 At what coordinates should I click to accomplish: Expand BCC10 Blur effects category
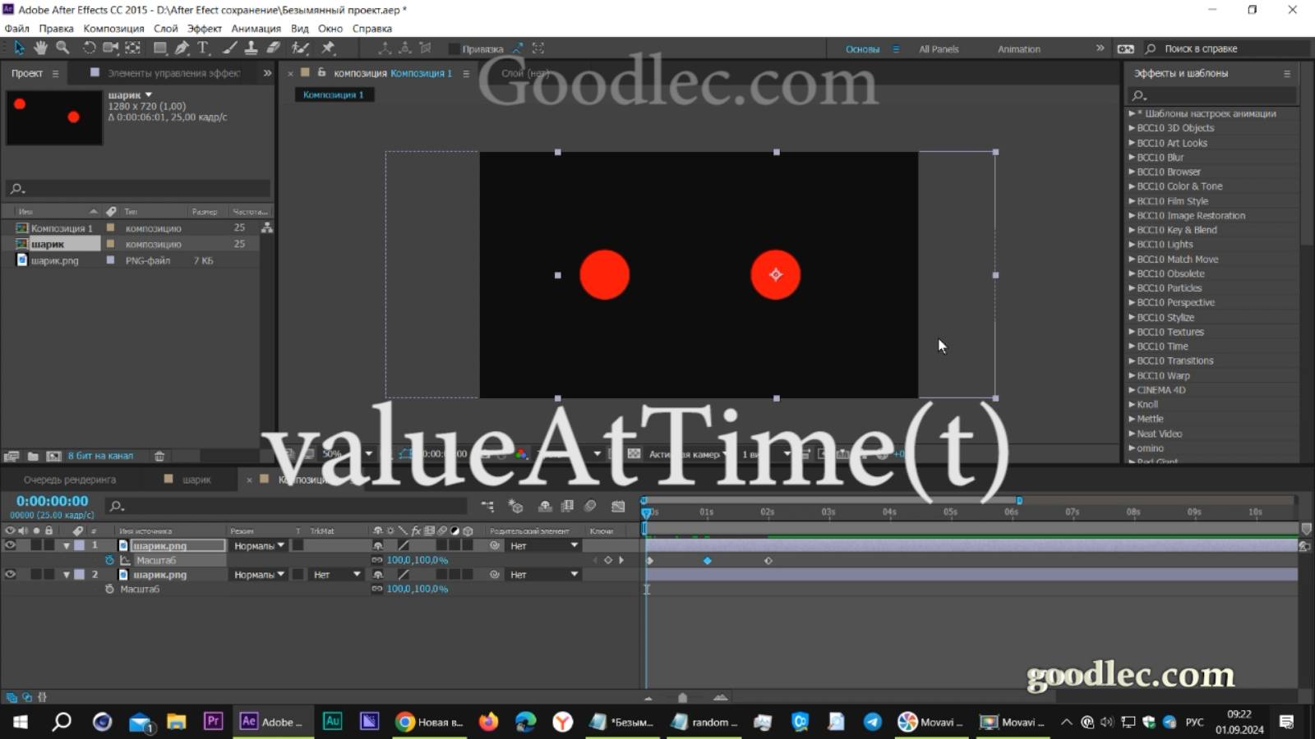pyautogui.click(x=1132, y=158)
